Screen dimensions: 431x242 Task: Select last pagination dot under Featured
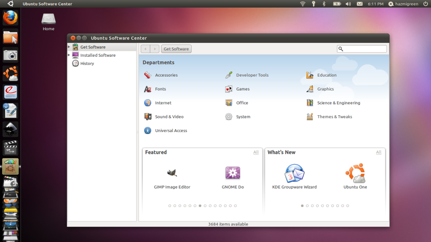click(235, 206)
